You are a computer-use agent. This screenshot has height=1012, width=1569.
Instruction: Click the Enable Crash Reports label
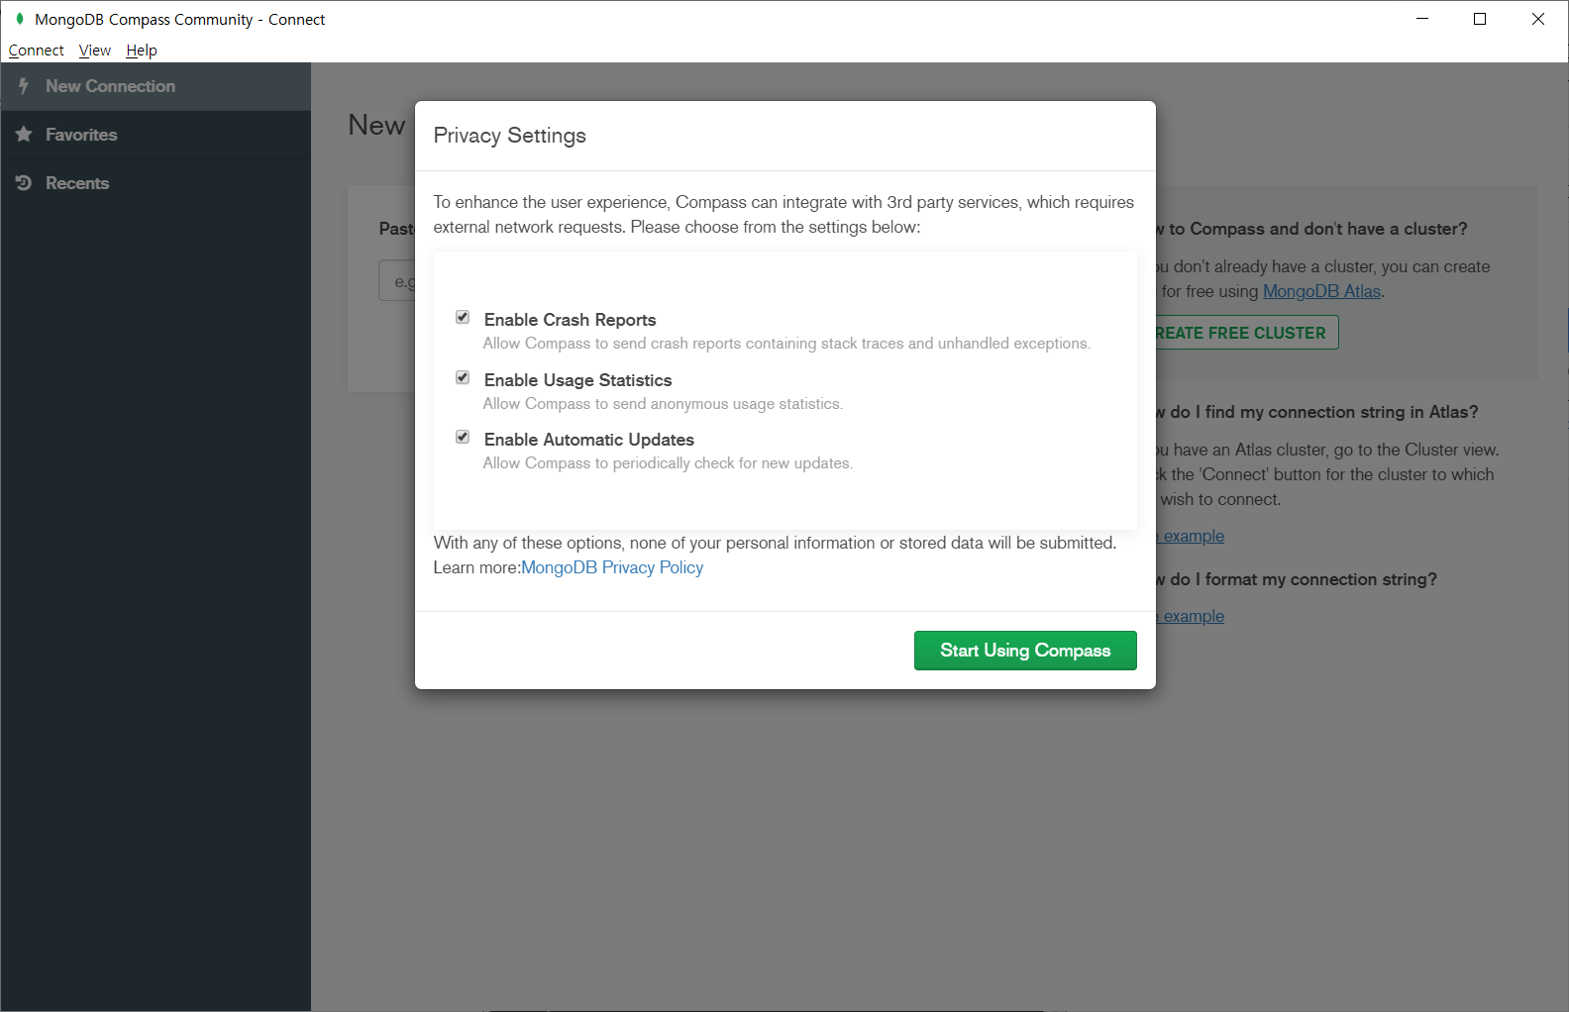pyautogui.click(x=570, y=320)
